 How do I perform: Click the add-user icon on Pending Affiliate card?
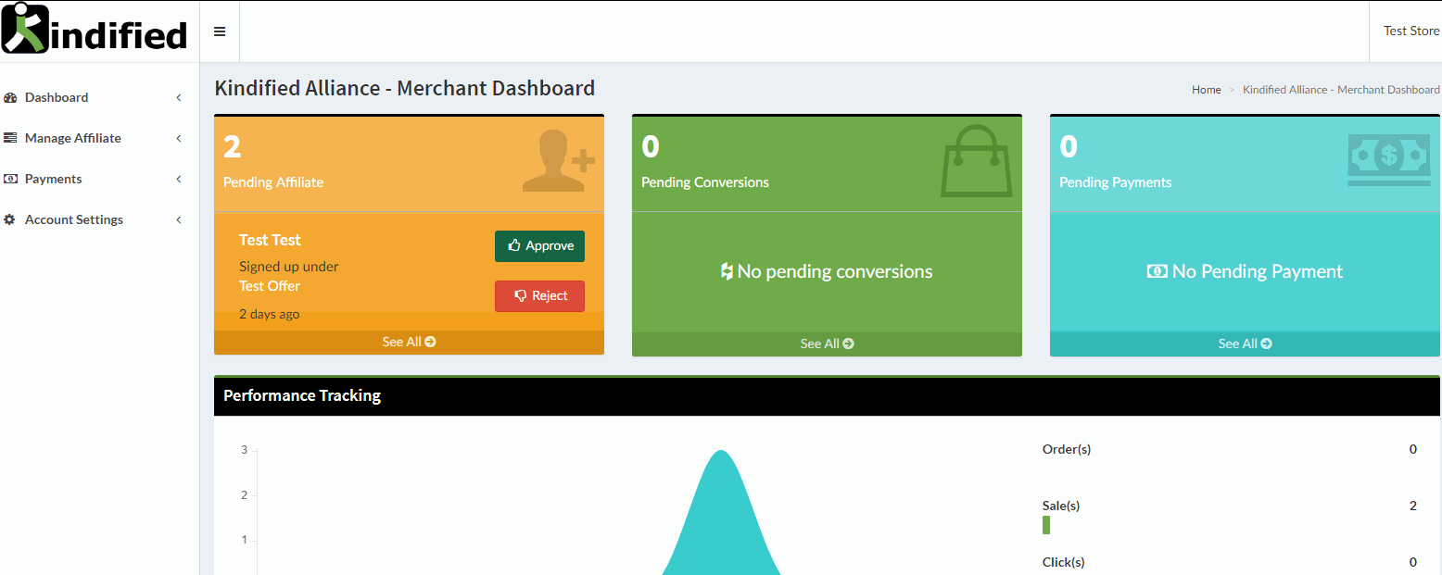(x=558, y=161)
